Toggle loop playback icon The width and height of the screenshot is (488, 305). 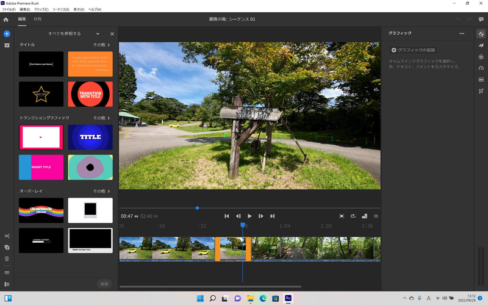pos(353,216)
